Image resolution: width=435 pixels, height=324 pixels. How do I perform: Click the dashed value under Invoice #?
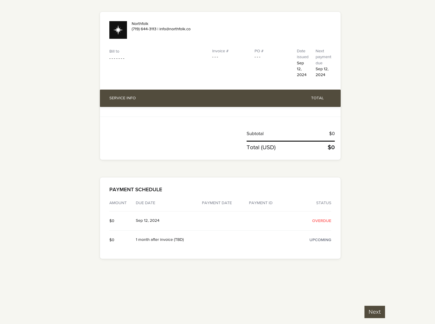(215, 57)
